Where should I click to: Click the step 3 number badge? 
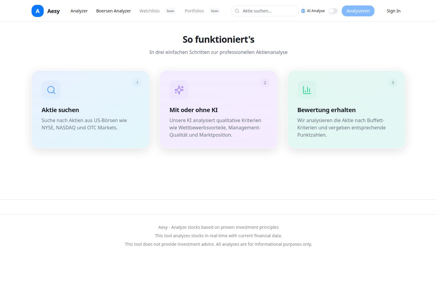point(393,83)
